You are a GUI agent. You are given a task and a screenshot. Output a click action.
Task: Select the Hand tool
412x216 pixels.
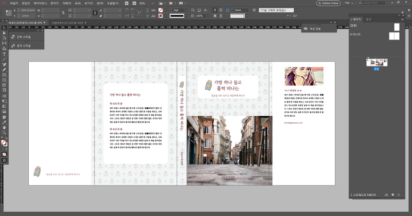pyautogui.click(x=4, y=127)
